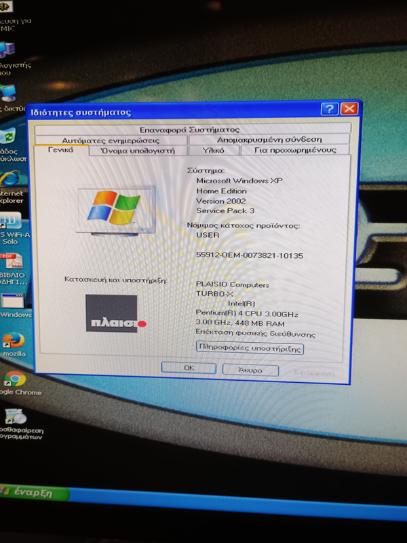Open the remove programs desktop shortcut
Image resolution: width=407 pixels, height=543 pixels.
(x=19, y=424)
